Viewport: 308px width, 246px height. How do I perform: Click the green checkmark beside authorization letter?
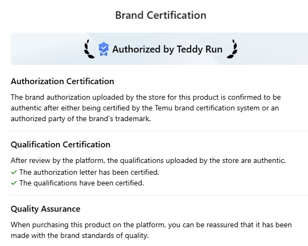pyautogui.click(x=14, y=173)
